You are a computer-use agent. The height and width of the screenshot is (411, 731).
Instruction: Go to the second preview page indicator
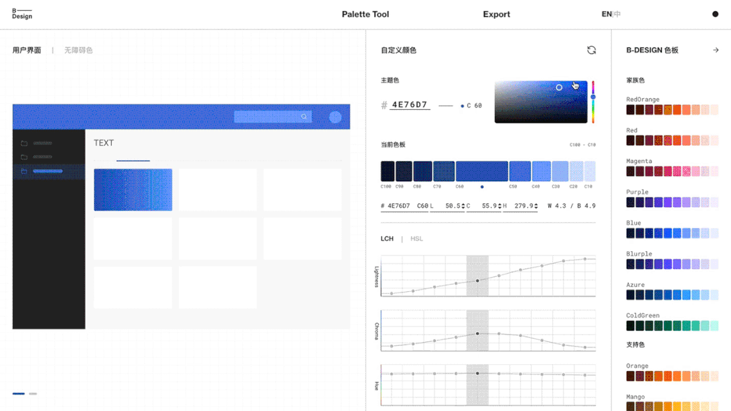coord(33,393)
